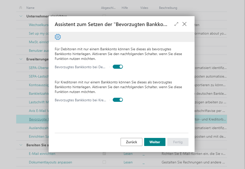Open the E-Mail einrichten link

(x=42, y=154)
